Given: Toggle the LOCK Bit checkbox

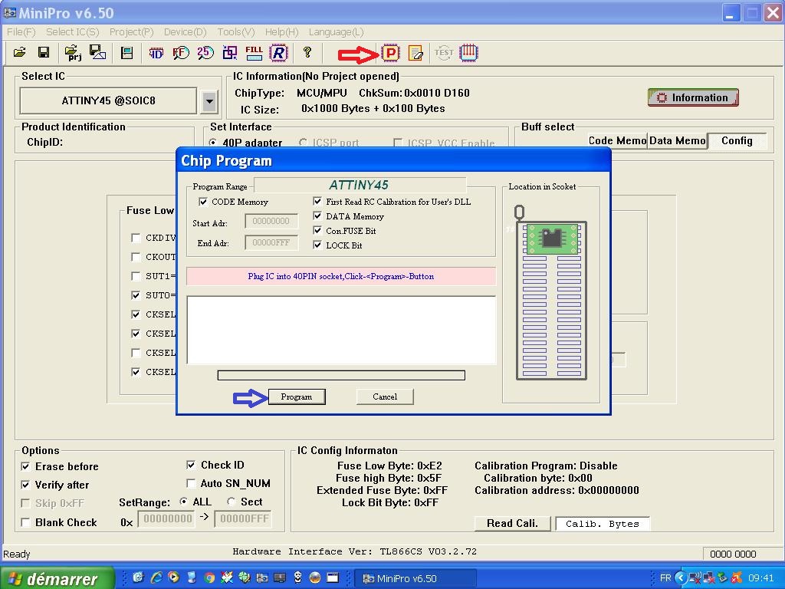Looking at the screenshot, I should click(317, 245).
